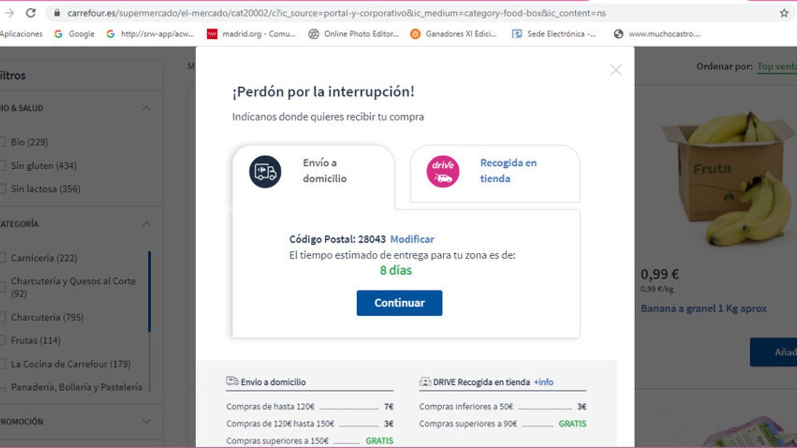Screen dimensions: 797x448
Task: Check the Sin gluten filter checkbox
Action: (2, 166)
